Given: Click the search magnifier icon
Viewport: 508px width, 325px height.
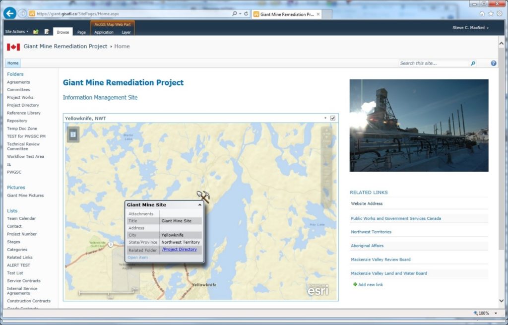Looking at the screenshot, I should point(473,63).
